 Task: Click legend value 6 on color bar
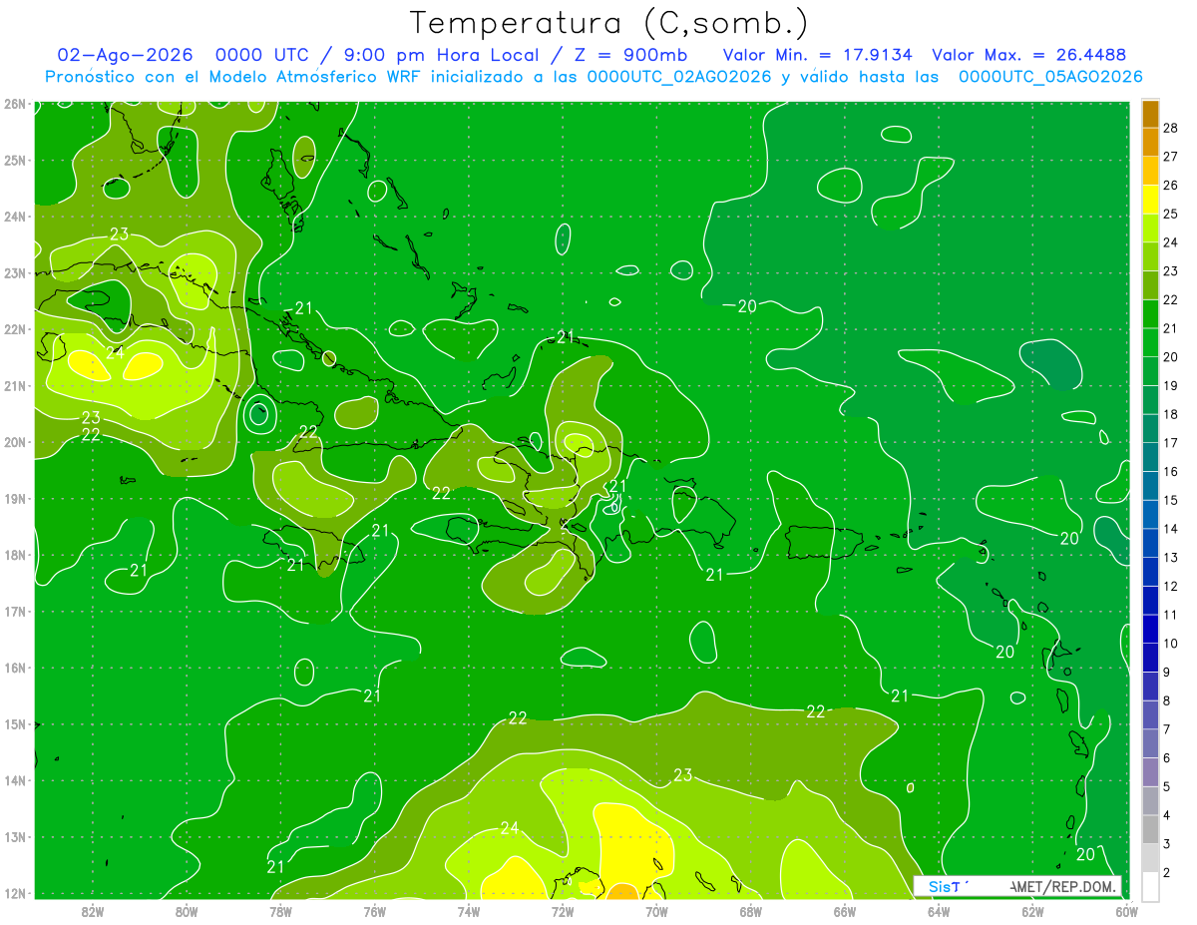click(1167, 757)
